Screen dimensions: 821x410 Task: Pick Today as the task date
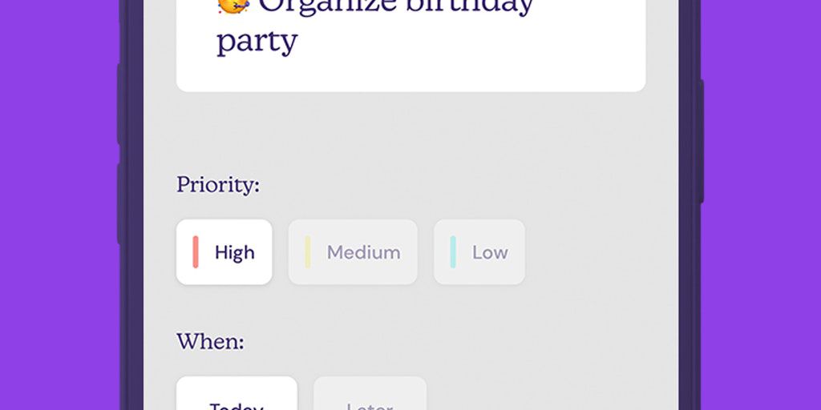pyautogui.click(x=237, y=396)
